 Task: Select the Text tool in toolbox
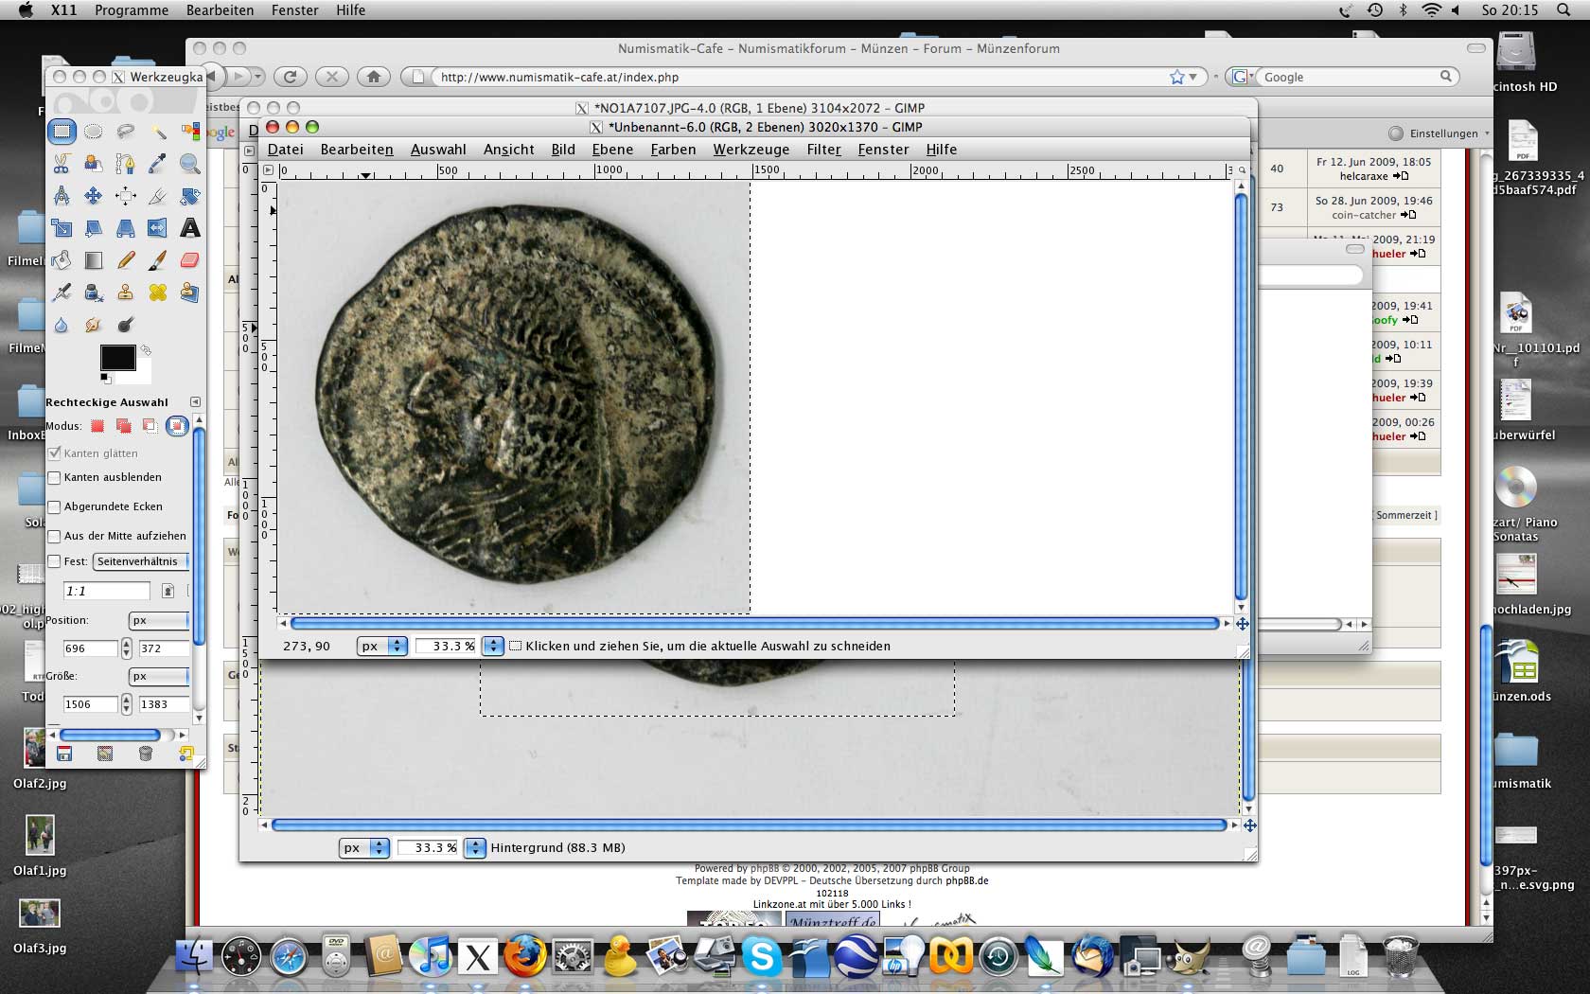[189, 228]
